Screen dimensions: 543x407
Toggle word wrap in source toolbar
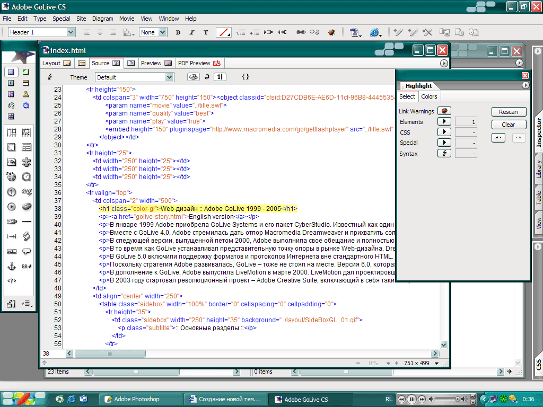[207, 77]
